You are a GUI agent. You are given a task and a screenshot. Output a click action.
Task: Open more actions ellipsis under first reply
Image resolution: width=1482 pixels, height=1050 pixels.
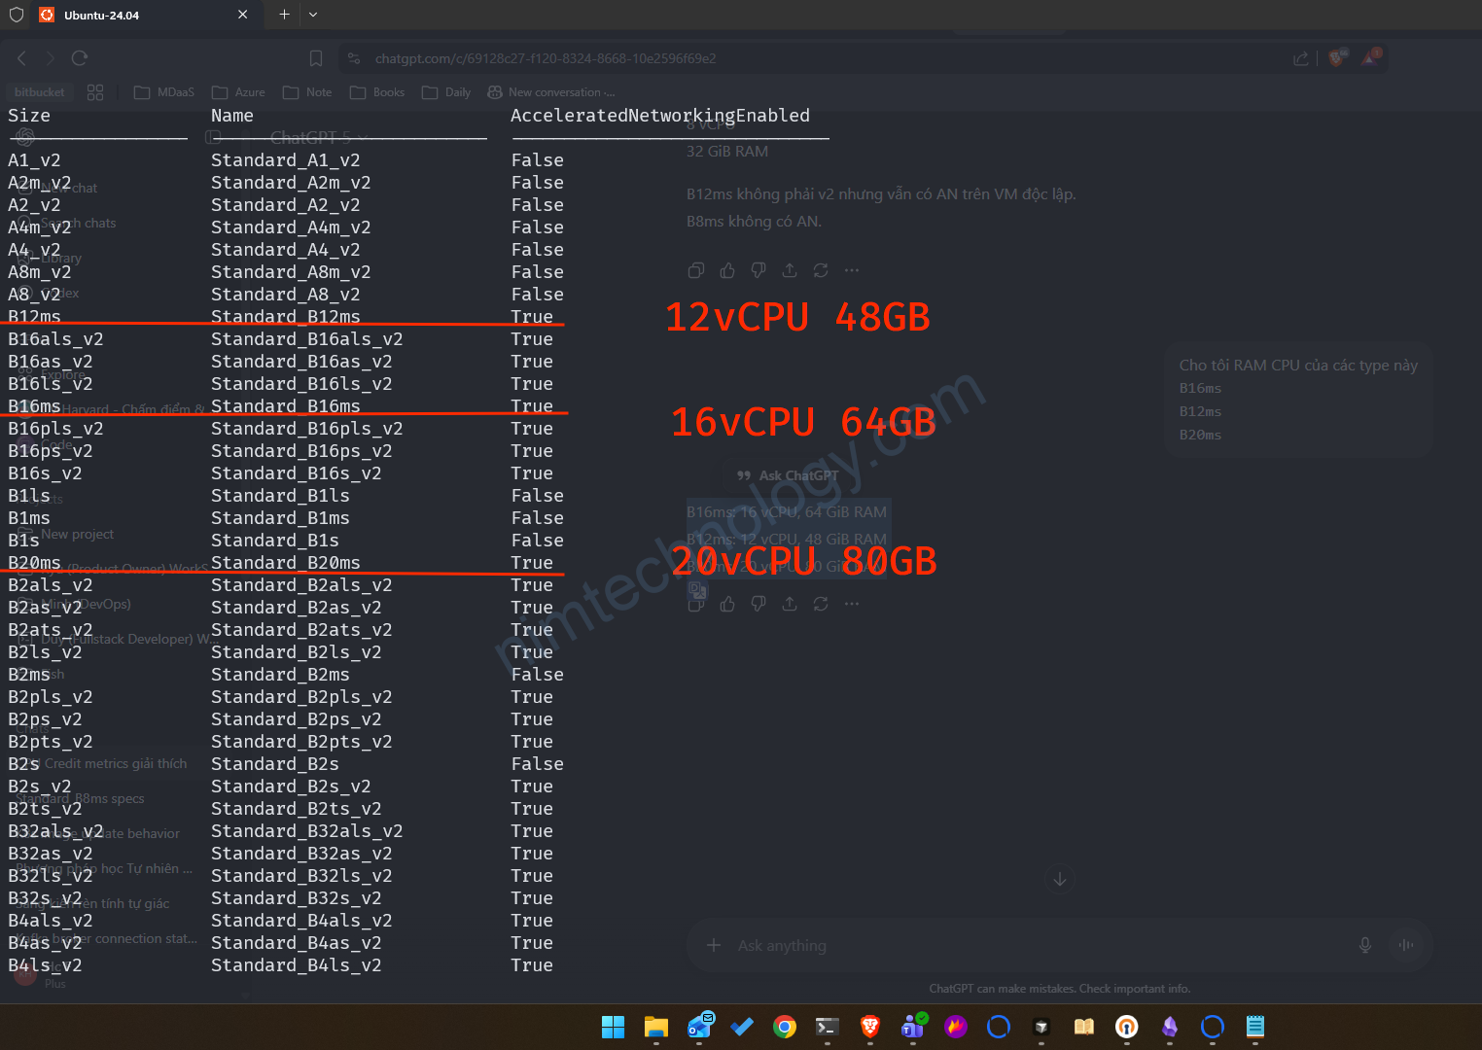click(x=852, y=270)
